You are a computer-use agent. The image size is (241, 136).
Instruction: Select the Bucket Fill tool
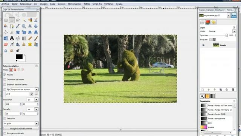click(x=18, y=38)
